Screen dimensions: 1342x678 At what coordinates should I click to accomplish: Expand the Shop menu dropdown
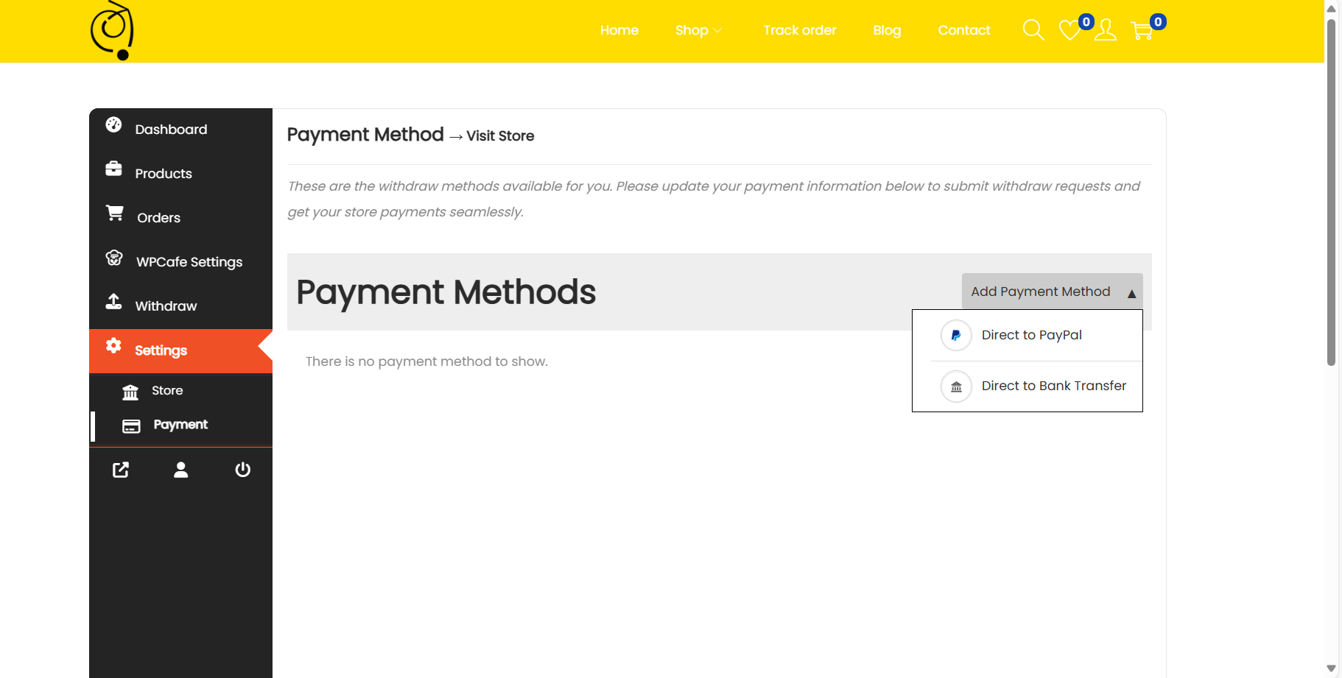698,30
